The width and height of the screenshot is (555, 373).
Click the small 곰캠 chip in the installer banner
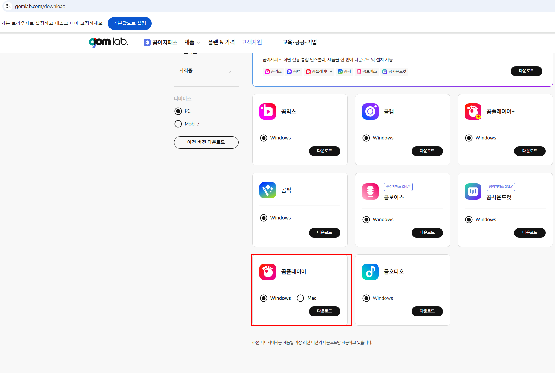[x=294, y=71]
